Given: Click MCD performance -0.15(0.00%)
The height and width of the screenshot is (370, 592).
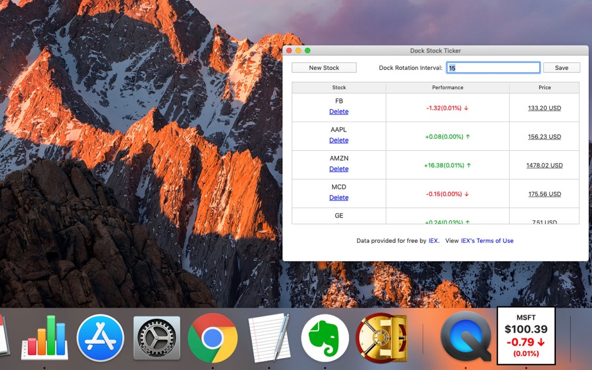Looking at the screenshot, I should click(x=447, y=194).
